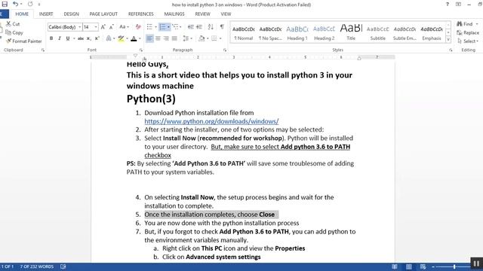
Task: Click the word count in status bar
Action: [x=37, y=266]
